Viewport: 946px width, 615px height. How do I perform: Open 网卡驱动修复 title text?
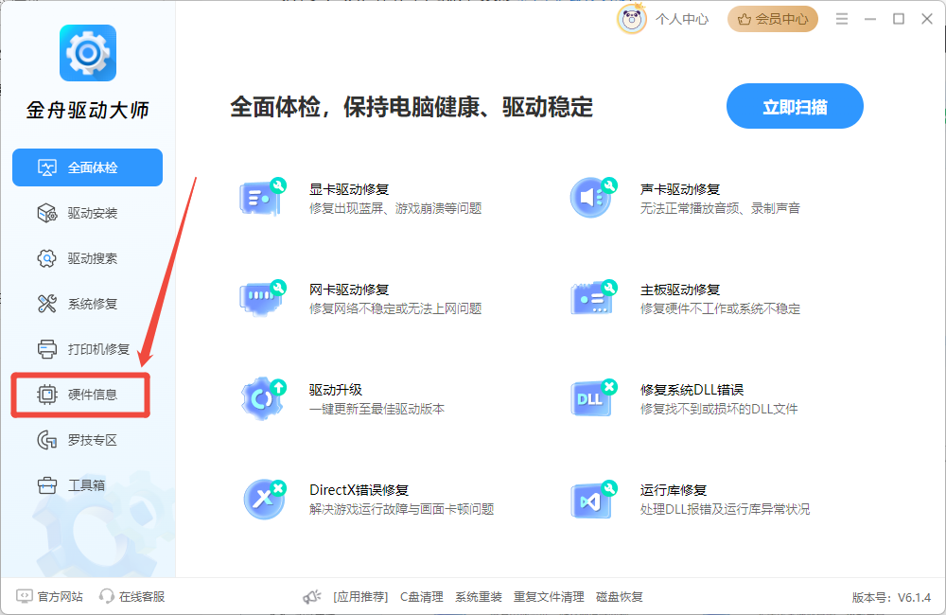(349, 290)
